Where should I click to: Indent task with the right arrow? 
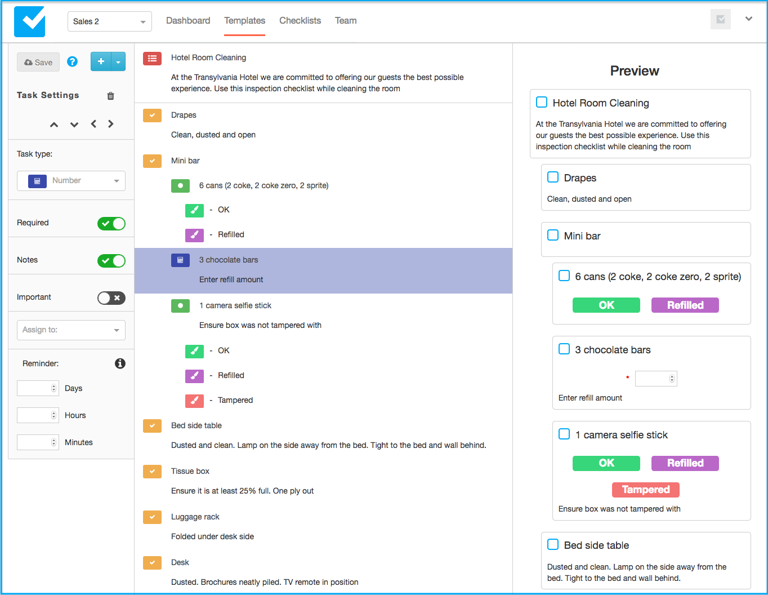click(x=111, y=124)
